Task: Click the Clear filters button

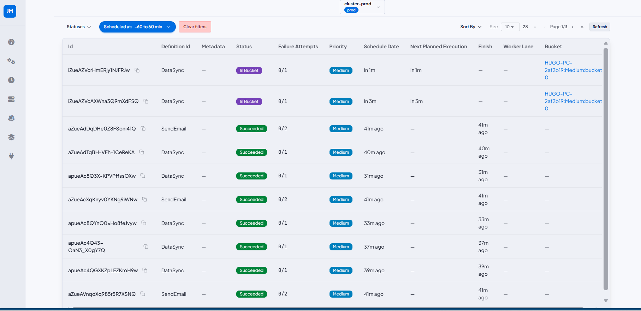Action: pos(195,27)
